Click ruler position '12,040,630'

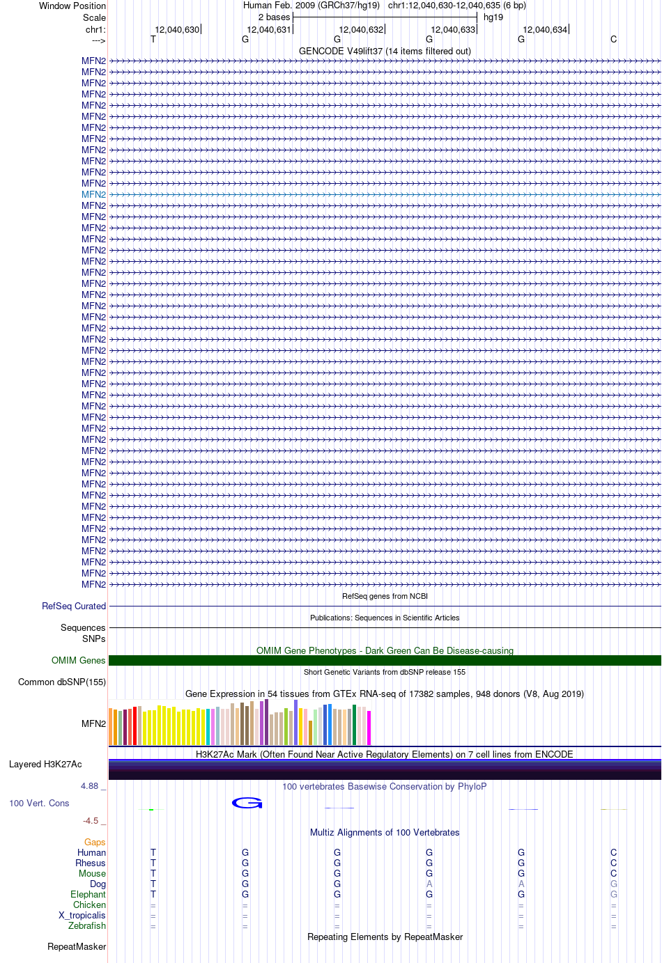coord(177,29)
